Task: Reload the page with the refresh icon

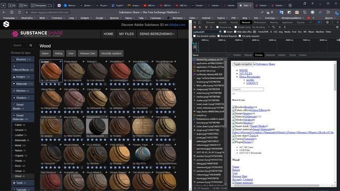Action: tap(20, 12)
